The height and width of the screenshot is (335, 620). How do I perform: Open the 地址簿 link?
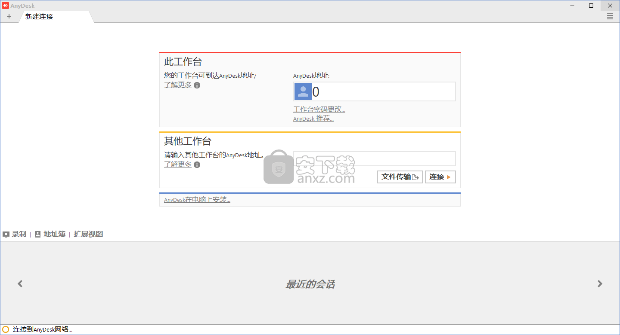click(x=54, y=234)
